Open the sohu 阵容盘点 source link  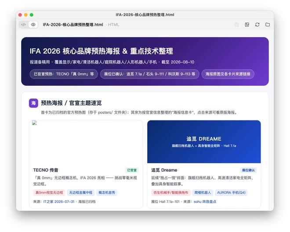click(x=205, y=202)
